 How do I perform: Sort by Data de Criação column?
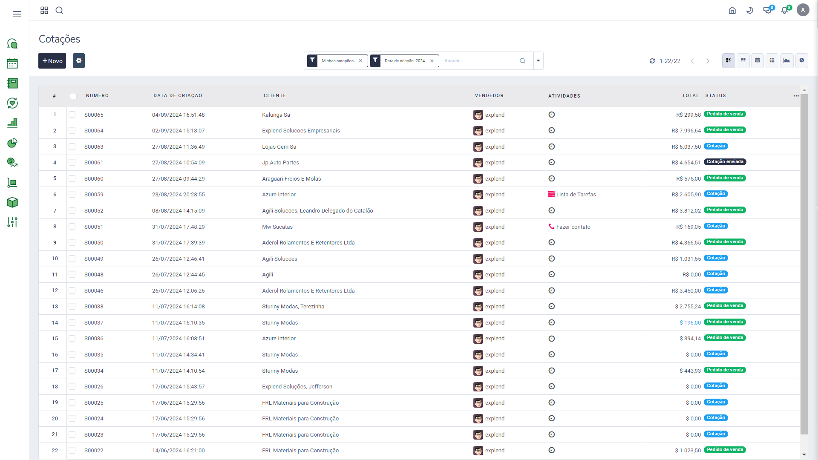178,96
